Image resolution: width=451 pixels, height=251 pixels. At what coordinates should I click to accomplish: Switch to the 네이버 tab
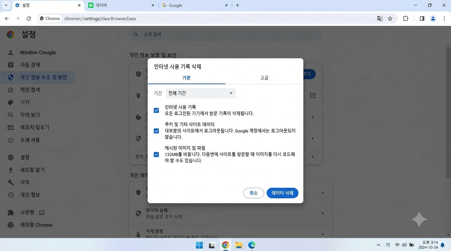click(x=121, y=5)
